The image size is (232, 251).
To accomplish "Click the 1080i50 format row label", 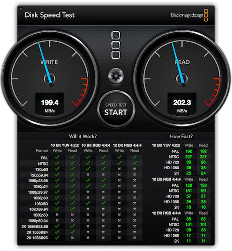I will click(41, 204).
